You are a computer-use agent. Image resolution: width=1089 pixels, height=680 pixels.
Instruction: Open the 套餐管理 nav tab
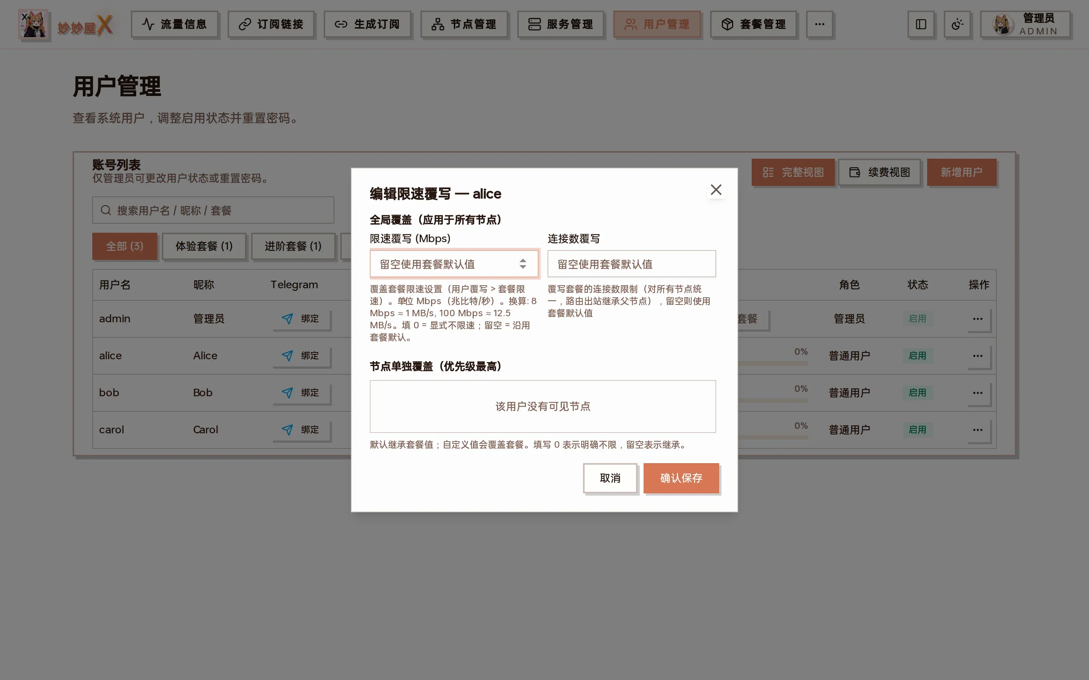pyautogui.click(x=754, y=24)
